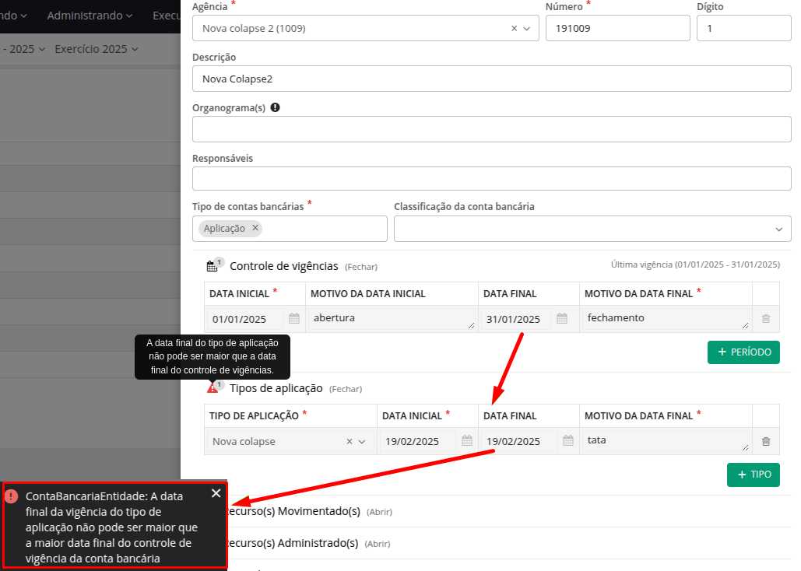Click vigência data final field 31/01/2025

(x=516, y=319)
